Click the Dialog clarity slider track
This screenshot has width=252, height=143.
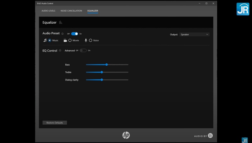click(x=117, y=80)
